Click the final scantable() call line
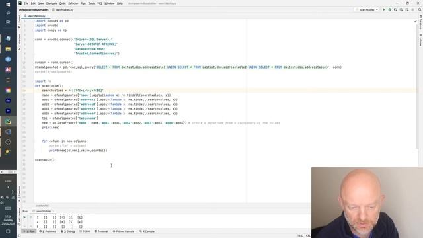This screenshot has height=238, width=423. pos(44,160)
